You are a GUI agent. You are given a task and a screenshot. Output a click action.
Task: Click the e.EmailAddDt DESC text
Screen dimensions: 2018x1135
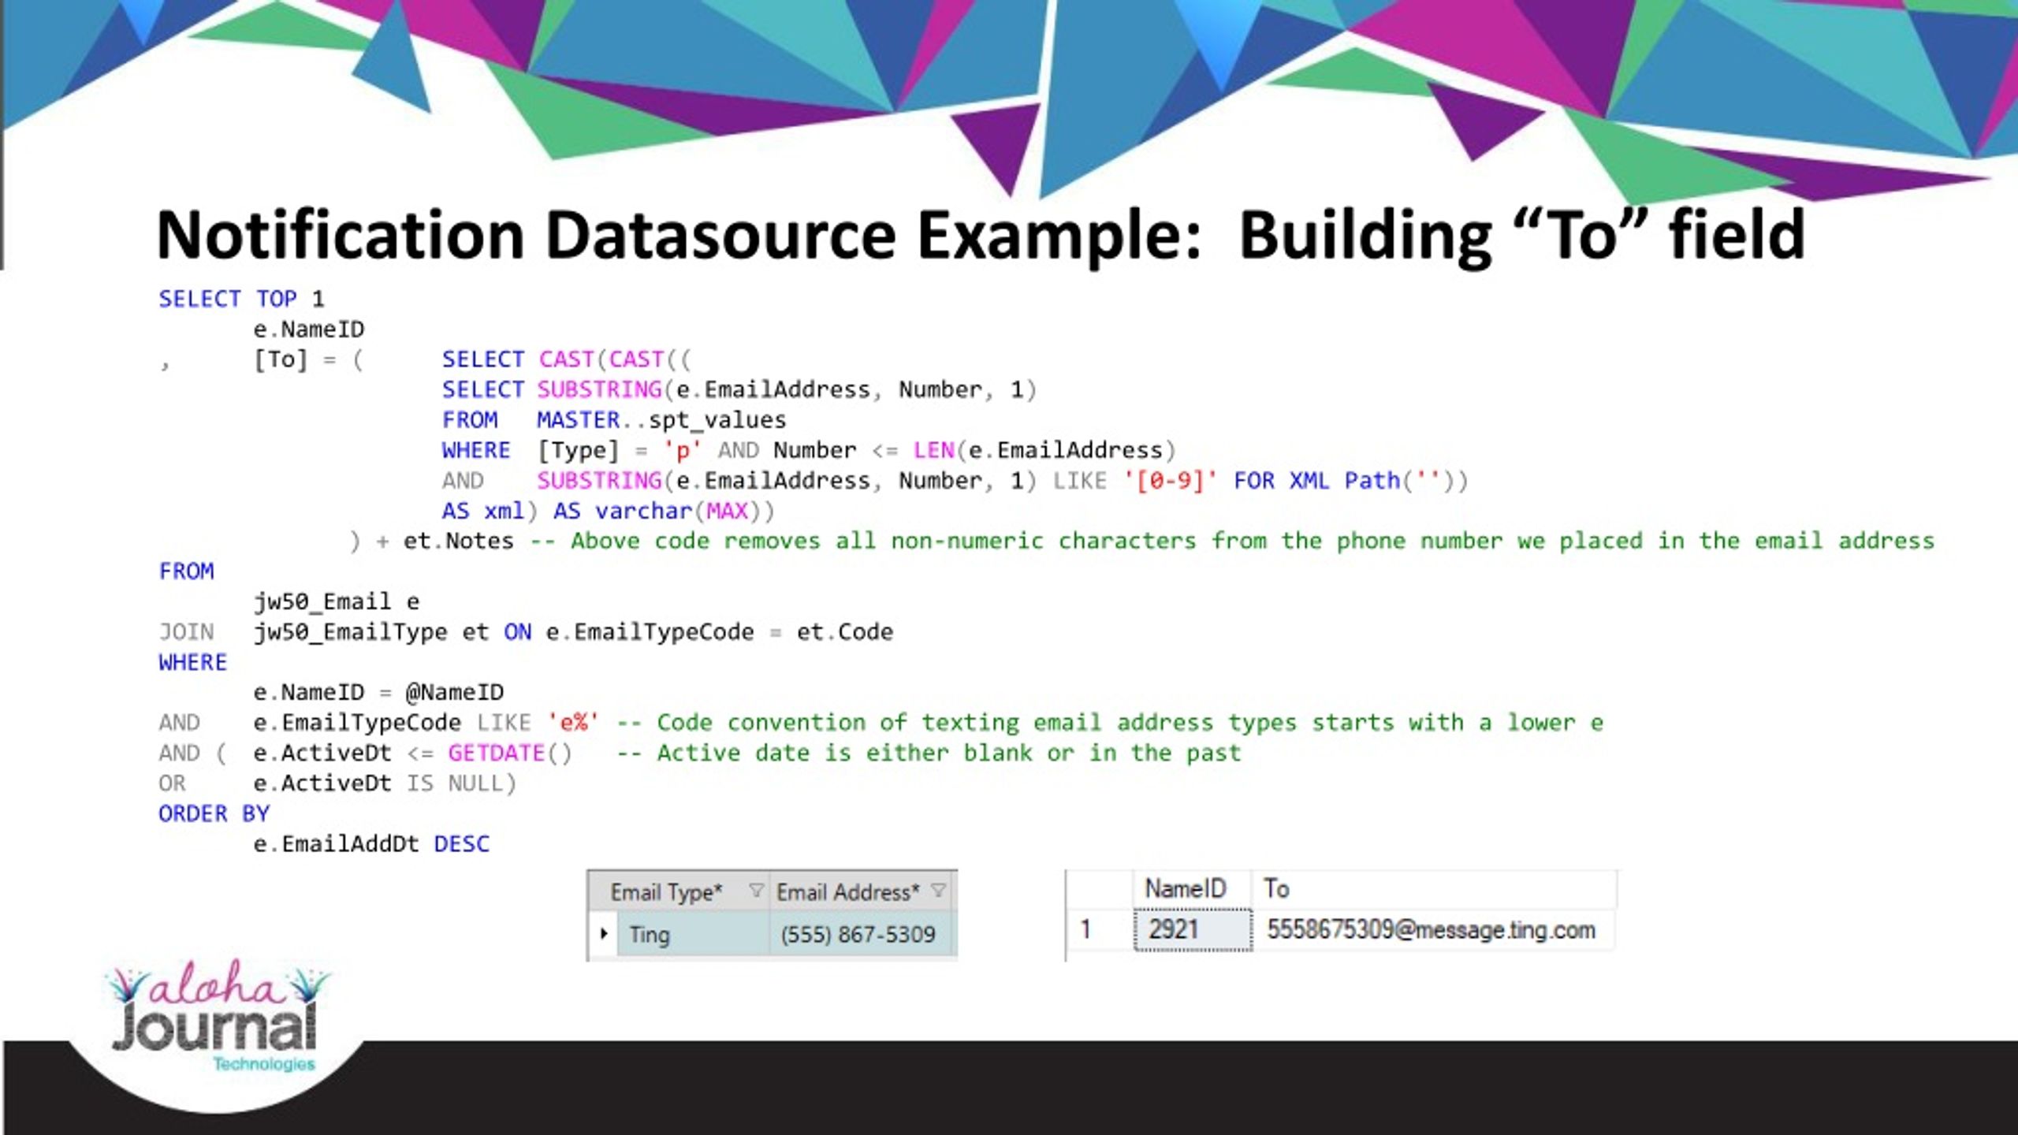(371, 844)
